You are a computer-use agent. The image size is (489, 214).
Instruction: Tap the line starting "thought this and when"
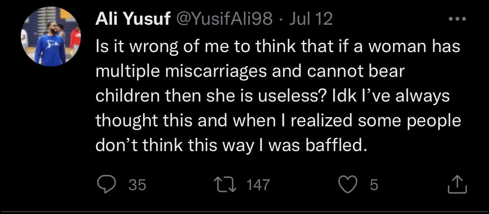pyautogui.click(x=278, y=121)
